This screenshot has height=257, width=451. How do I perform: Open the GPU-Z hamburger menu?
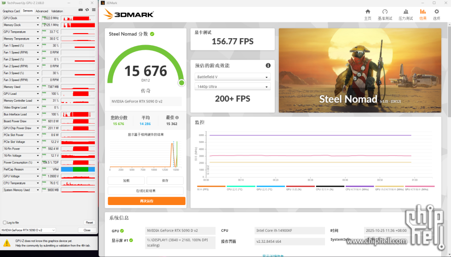93,9
